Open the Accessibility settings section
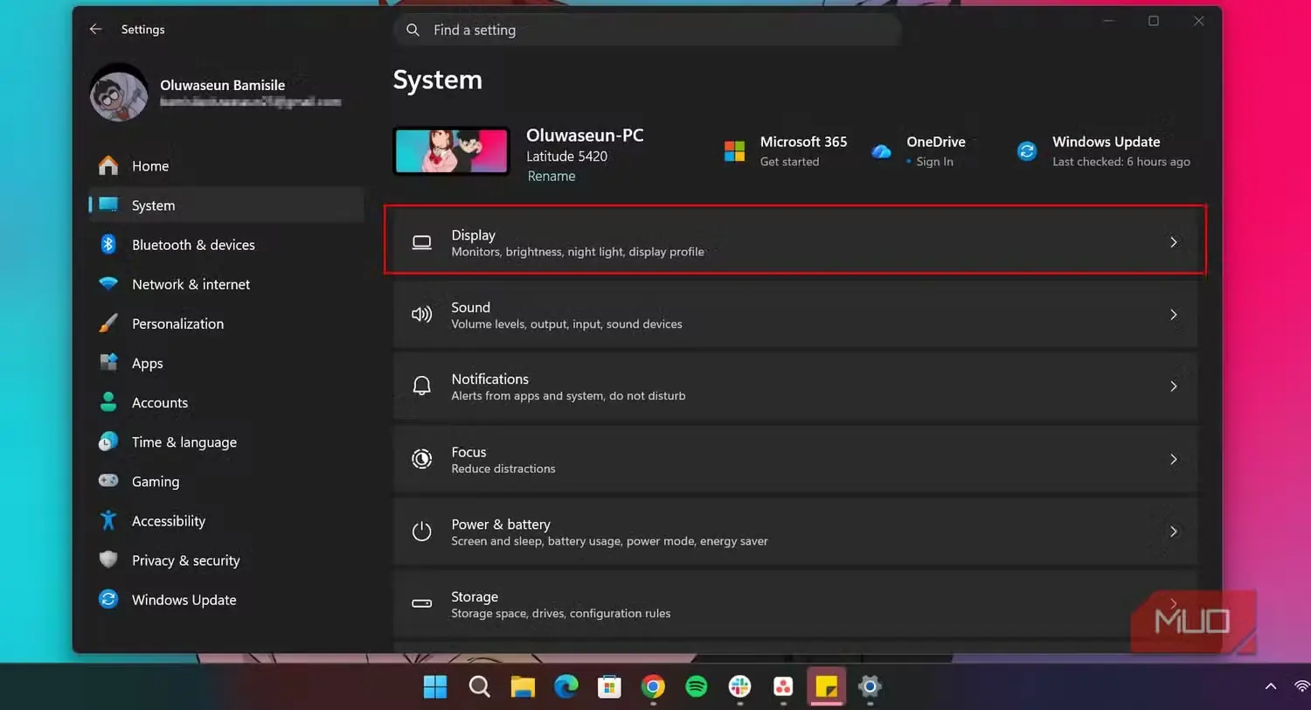This screenshot has width=1311, height=710. 227,521
